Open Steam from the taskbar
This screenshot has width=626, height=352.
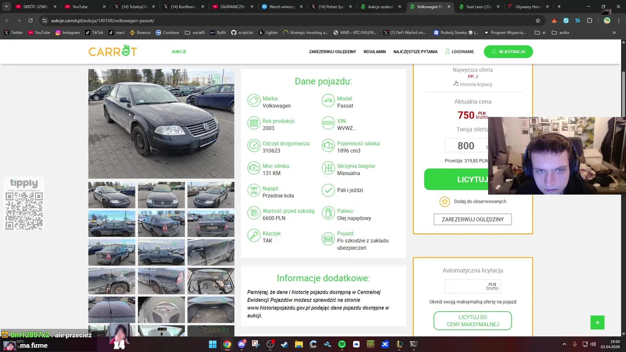tap(284, 344)
